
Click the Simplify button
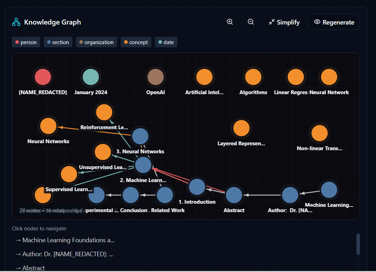[284, 22]
